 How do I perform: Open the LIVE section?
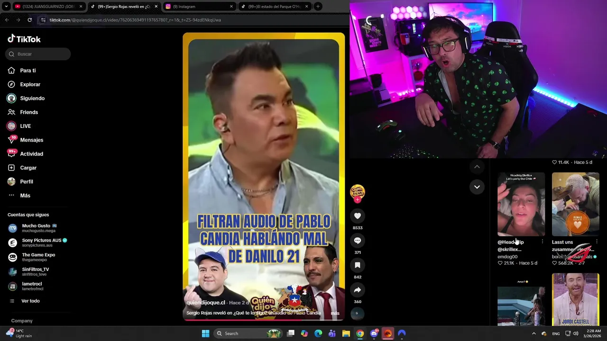coord(25,126)
